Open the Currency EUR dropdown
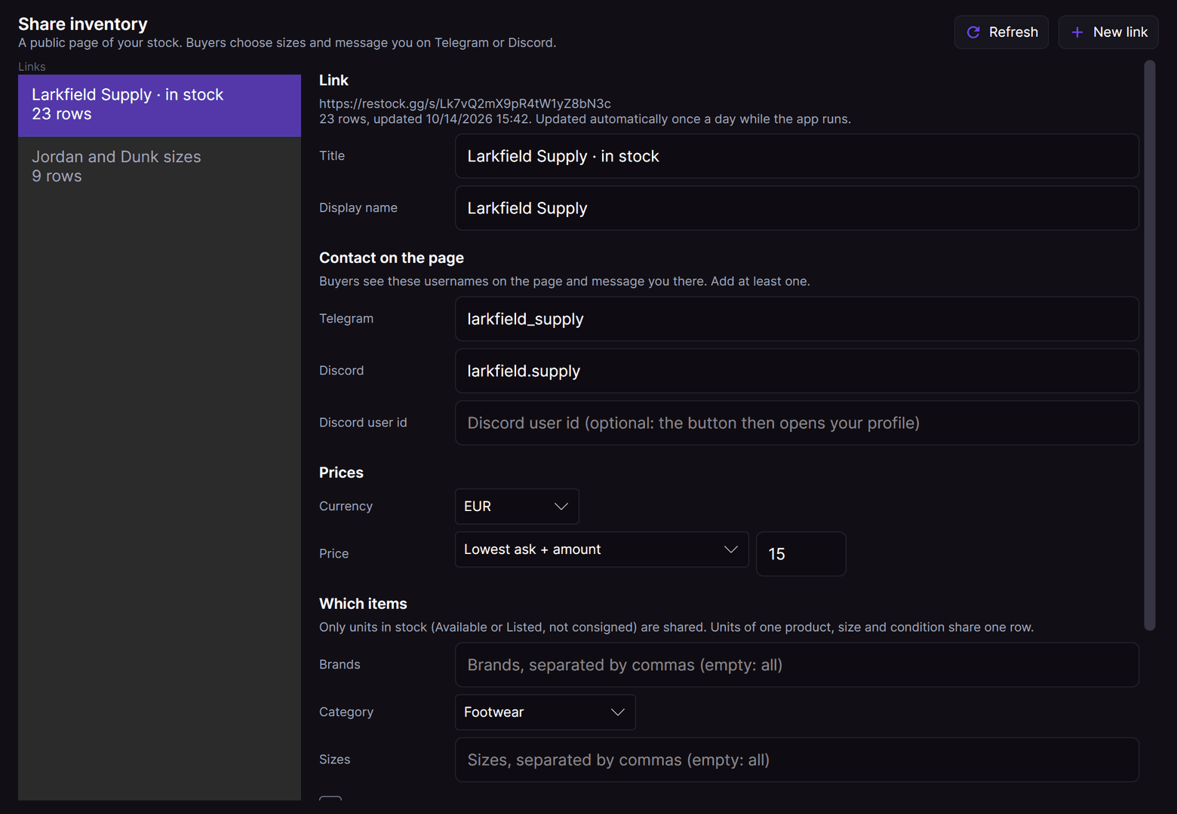Image resolution: width=1177 pixels, height=814 pixels. coord(517,506)
